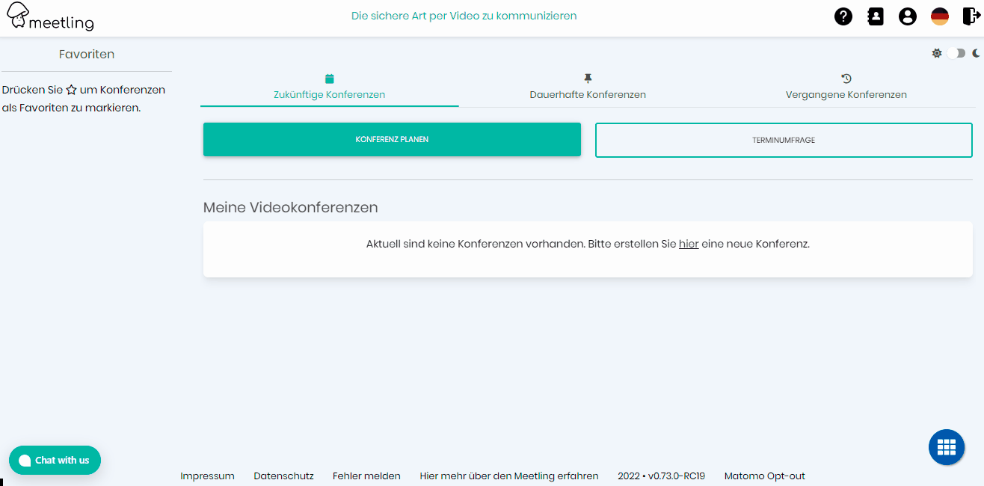The width and height of the screenshot is (984, 486).
Task: Select the sun icon for light theme
Action: click(x=937, y=53)
